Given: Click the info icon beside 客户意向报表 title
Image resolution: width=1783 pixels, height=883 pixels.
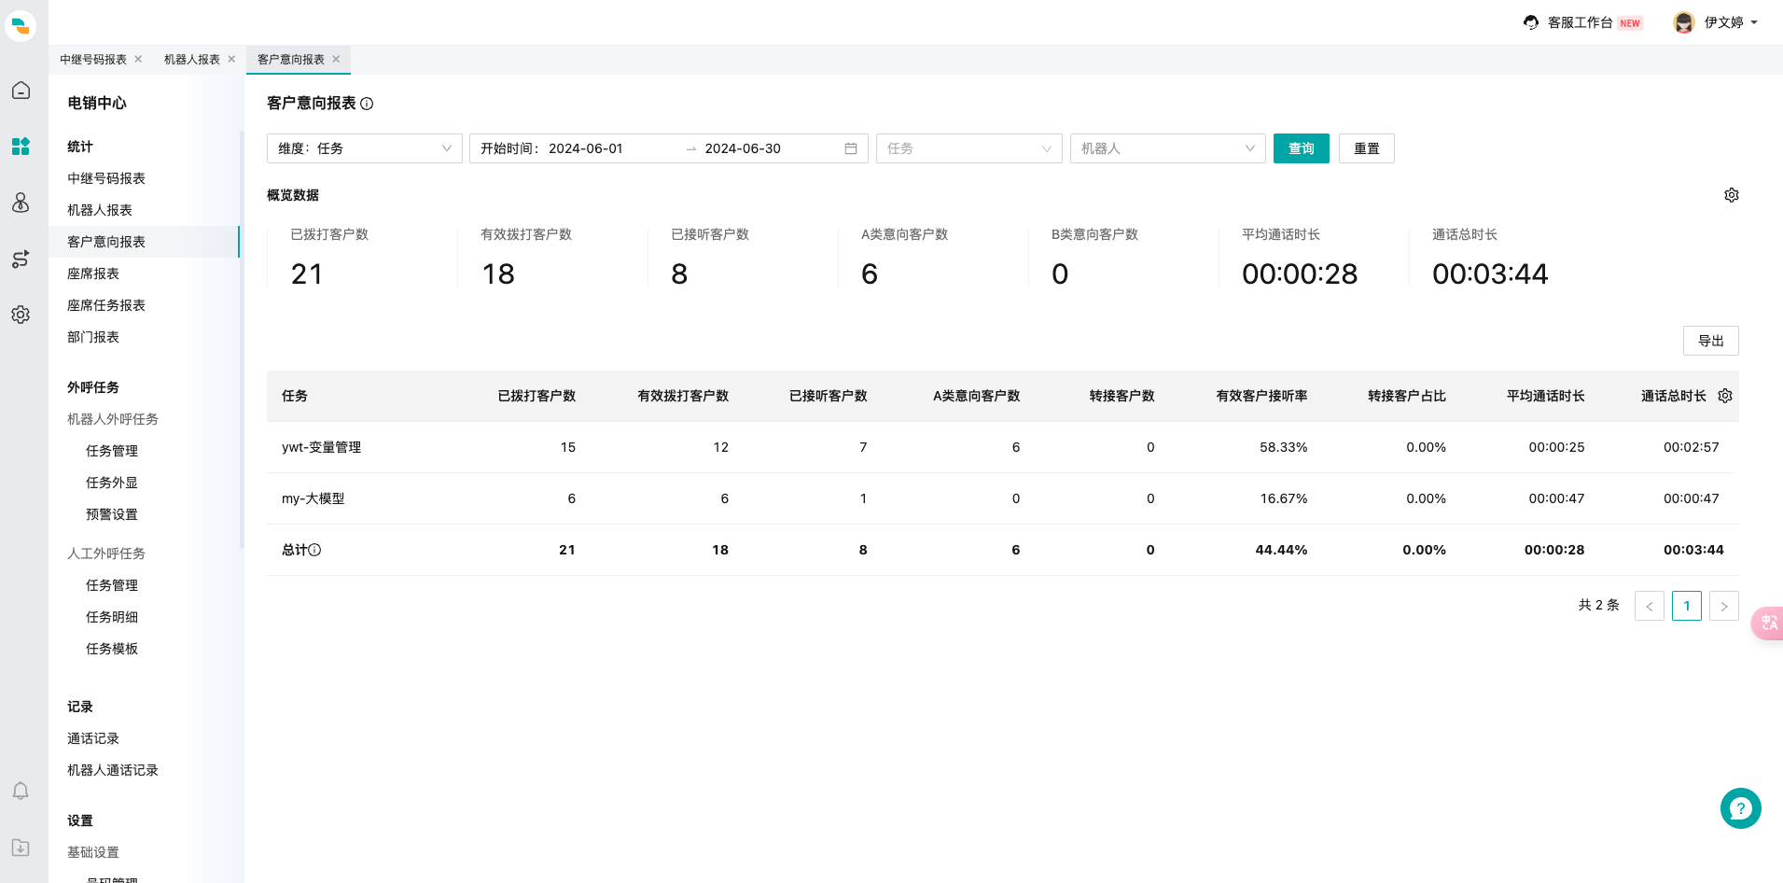Looking at the screenshot, I should click(367, 104).
